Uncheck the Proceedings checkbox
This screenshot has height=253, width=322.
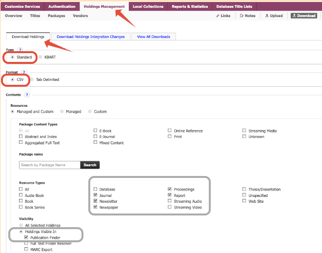[x=170, y=189]
